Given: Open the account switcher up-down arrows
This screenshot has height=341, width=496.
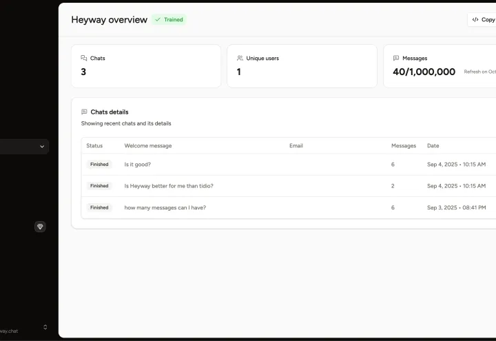Looking at the screenshot, I should click(45, 327).
